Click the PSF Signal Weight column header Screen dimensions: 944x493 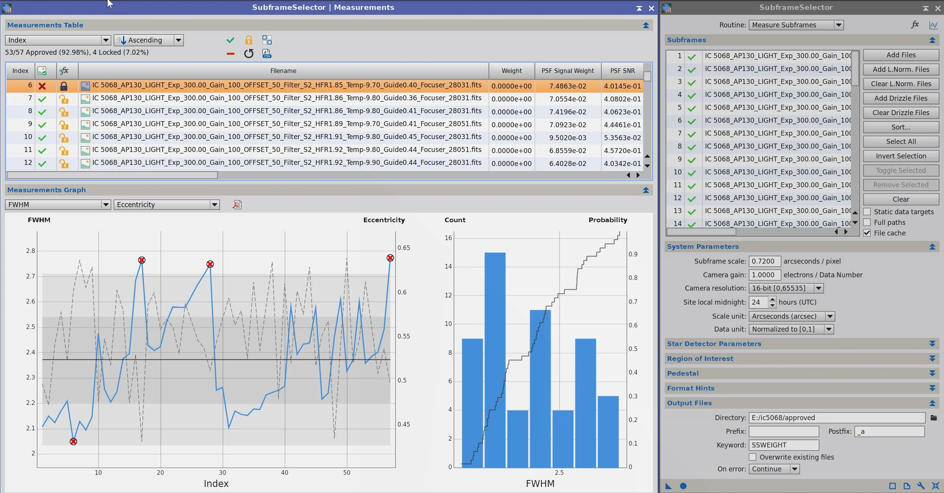point(568,71)
